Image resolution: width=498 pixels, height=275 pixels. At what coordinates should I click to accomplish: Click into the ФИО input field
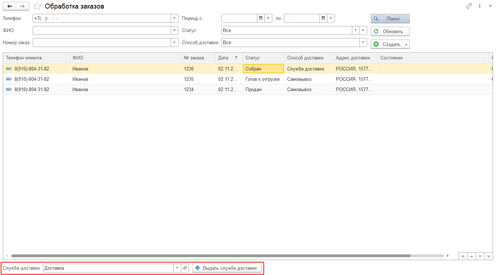(x=102, y=30)
